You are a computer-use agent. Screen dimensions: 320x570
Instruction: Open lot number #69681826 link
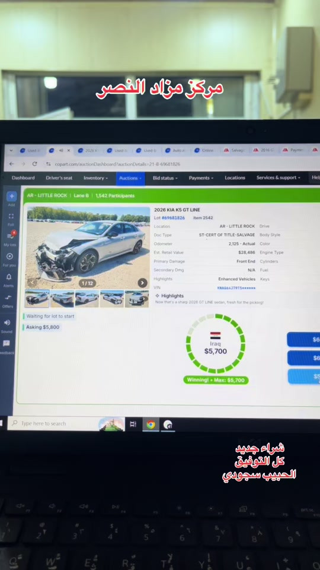pyautogui.click(x=173, y=218)
